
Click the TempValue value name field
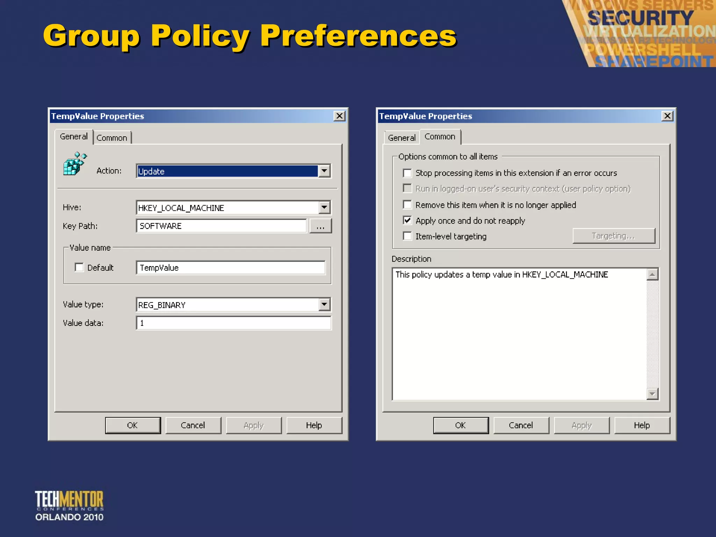(231, 268)
